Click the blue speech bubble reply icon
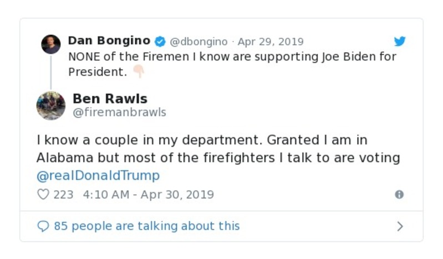The height and width of the screenshot is (259, 443). pyautogui.click(x=43, y=226)
